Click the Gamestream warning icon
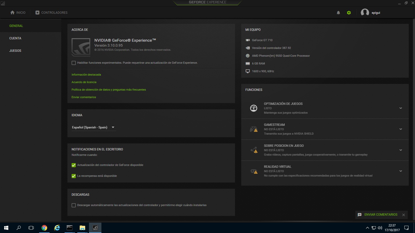Screen dimensions: 415x233 tap(254, 129)
